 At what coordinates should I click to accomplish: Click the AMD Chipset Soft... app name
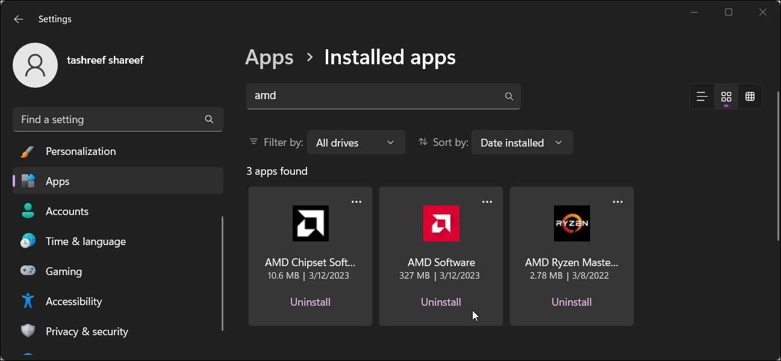click(310, 262)
